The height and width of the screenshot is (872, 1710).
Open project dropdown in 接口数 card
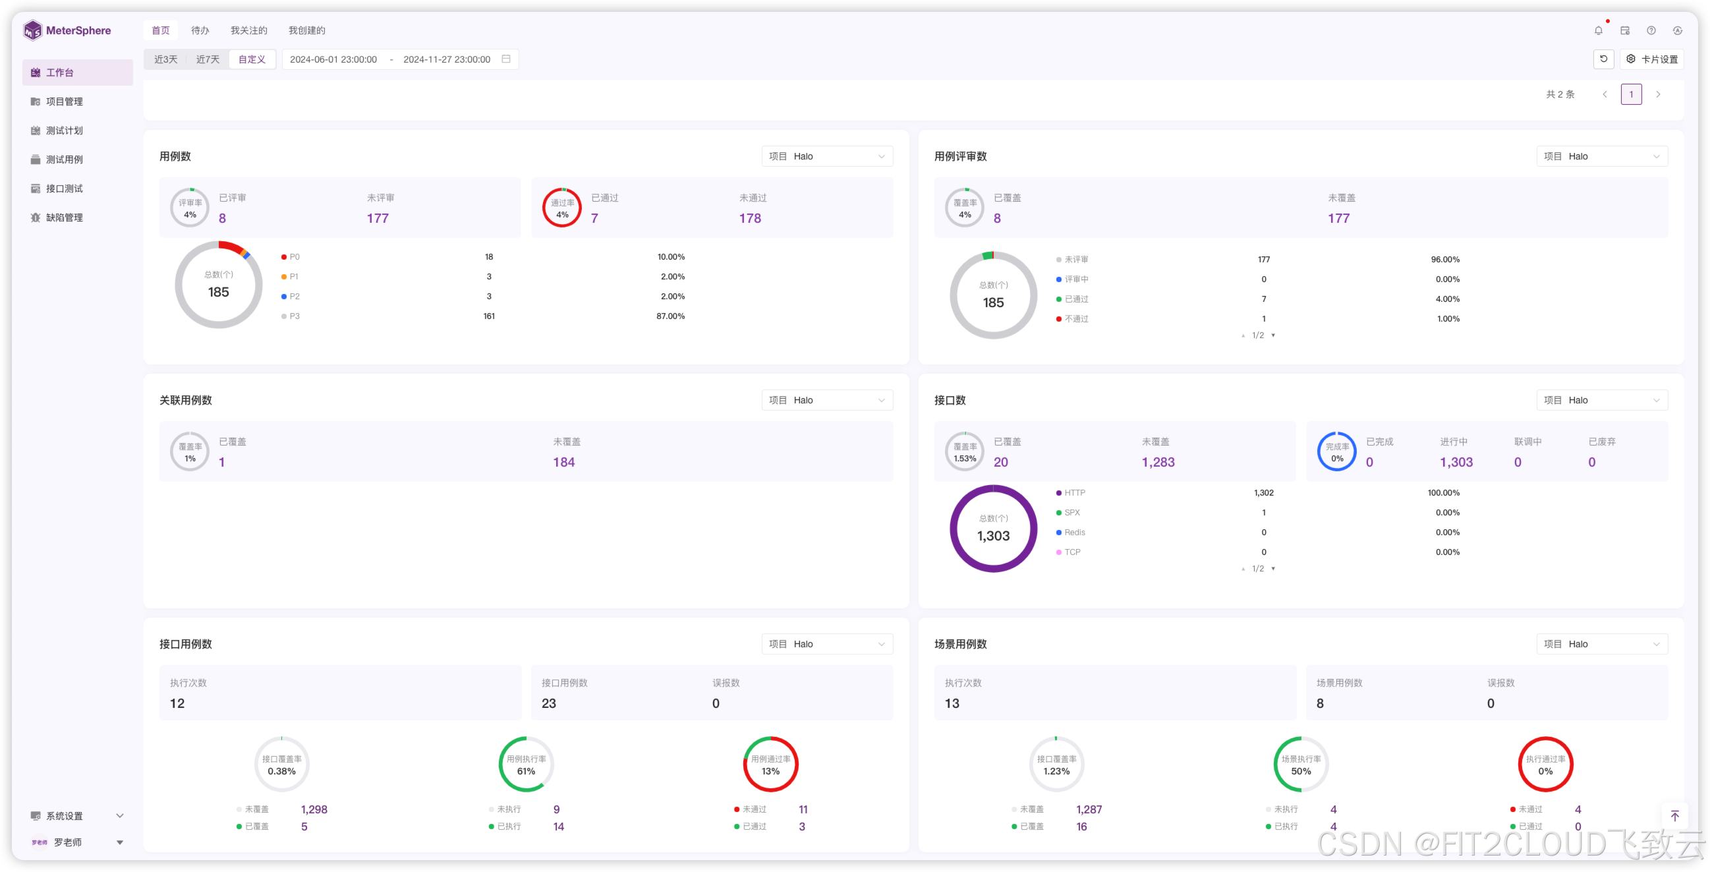1602,401
